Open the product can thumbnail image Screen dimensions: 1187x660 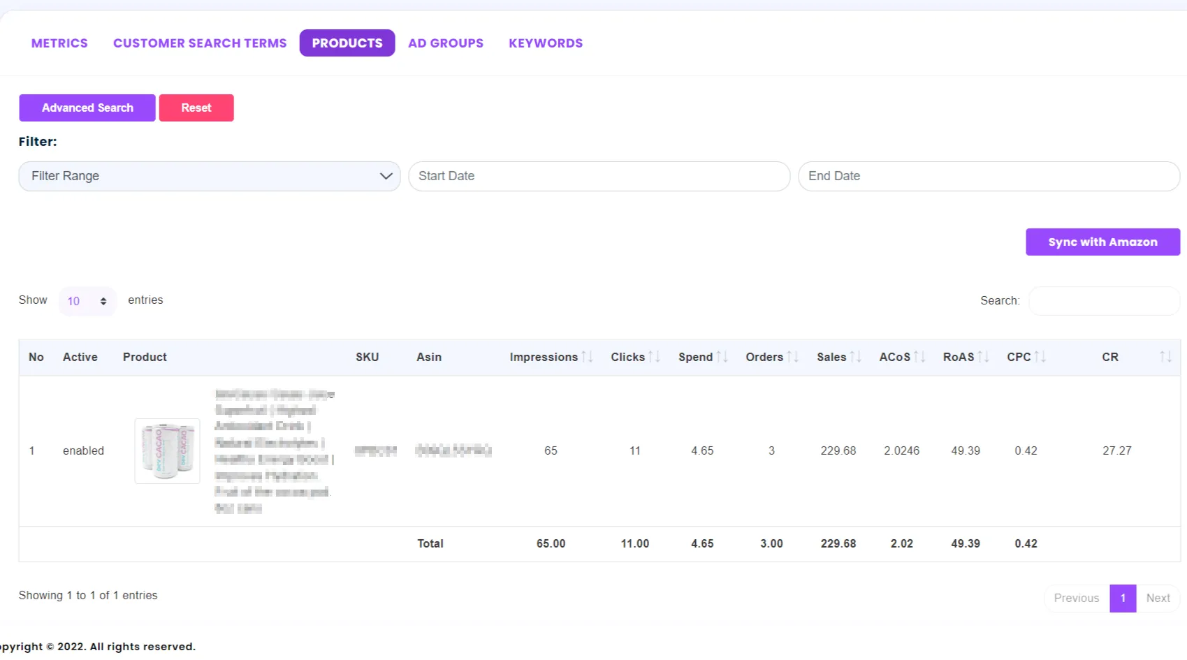167,451
